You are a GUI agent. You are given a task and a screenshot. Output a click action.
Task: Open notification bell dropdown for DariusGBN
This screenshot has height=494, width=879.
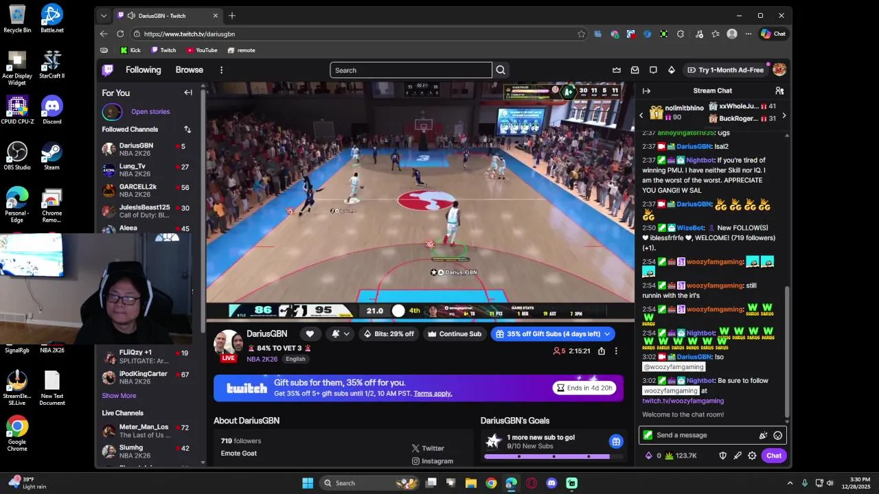click(341, 334)
